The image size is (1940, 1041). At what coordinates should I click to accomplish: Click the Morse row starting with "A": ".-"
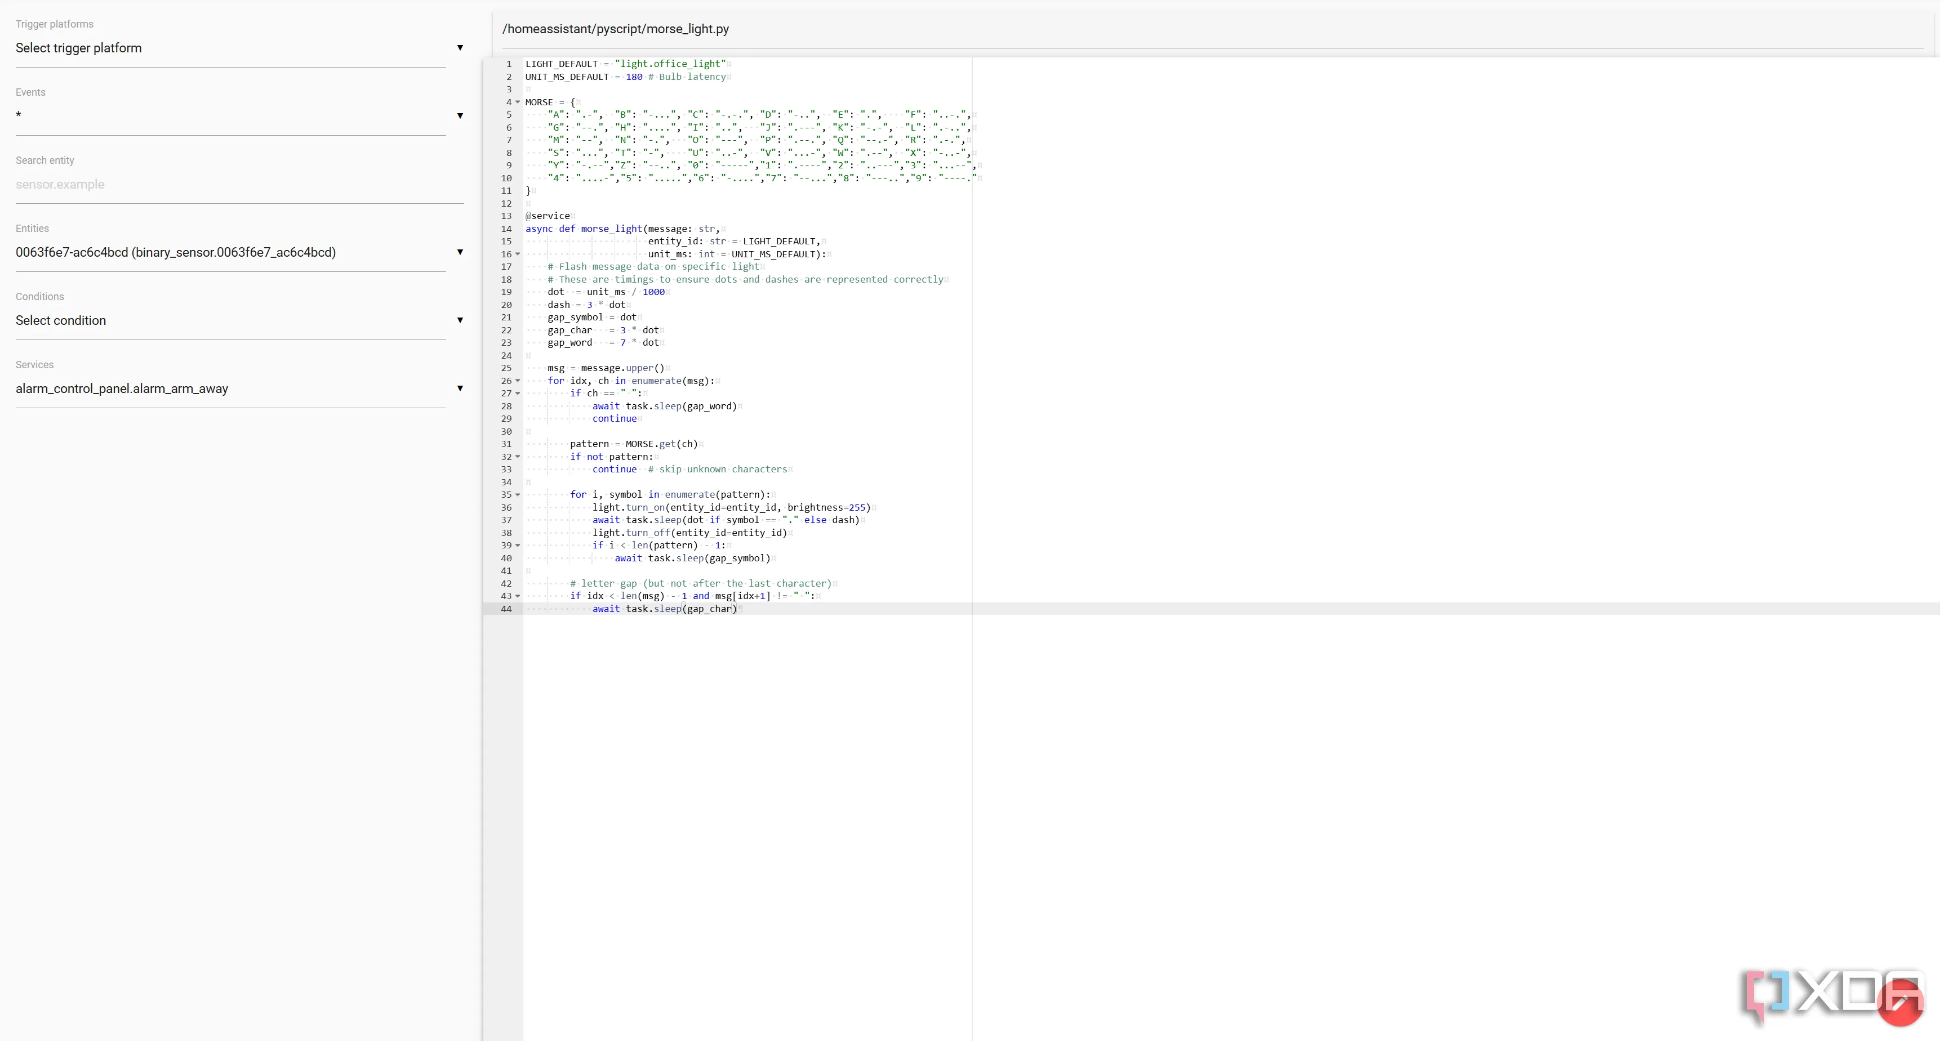tap(759, 115)
